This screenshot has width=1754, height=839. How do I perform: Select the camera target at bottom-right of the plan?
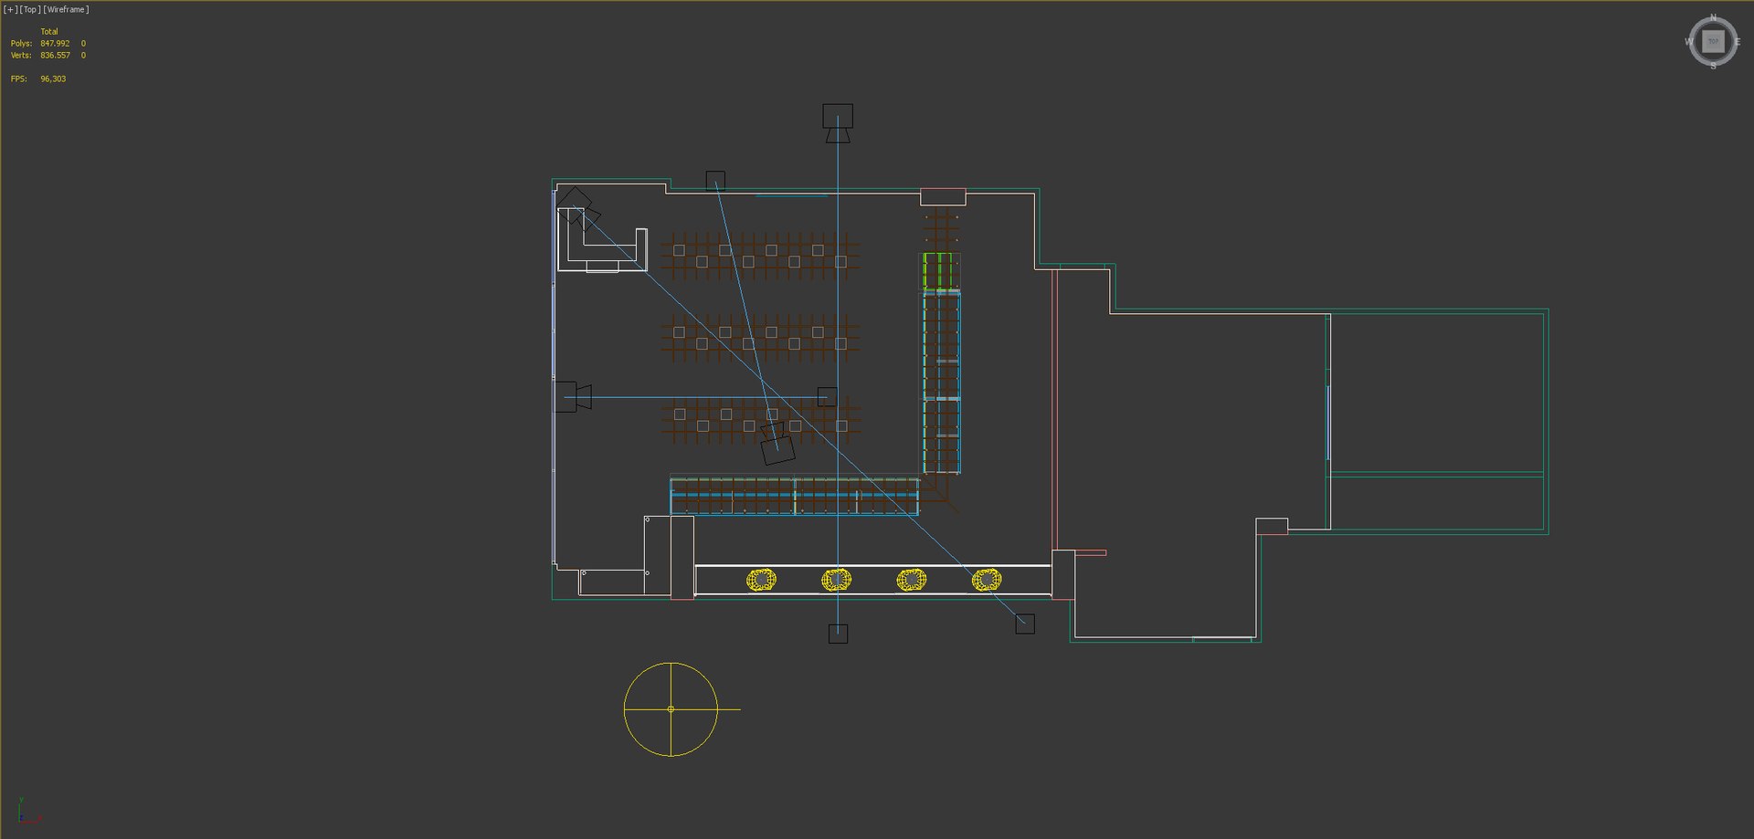pyautogui.click(x=1025, y=624)
